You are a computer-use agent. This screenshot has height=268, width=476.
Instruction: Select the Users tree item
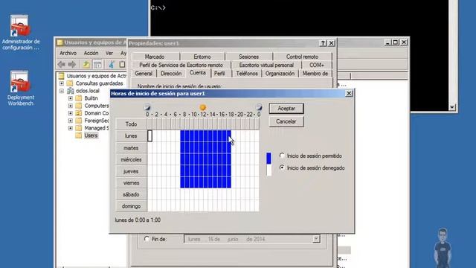click(x=91, y=135)
